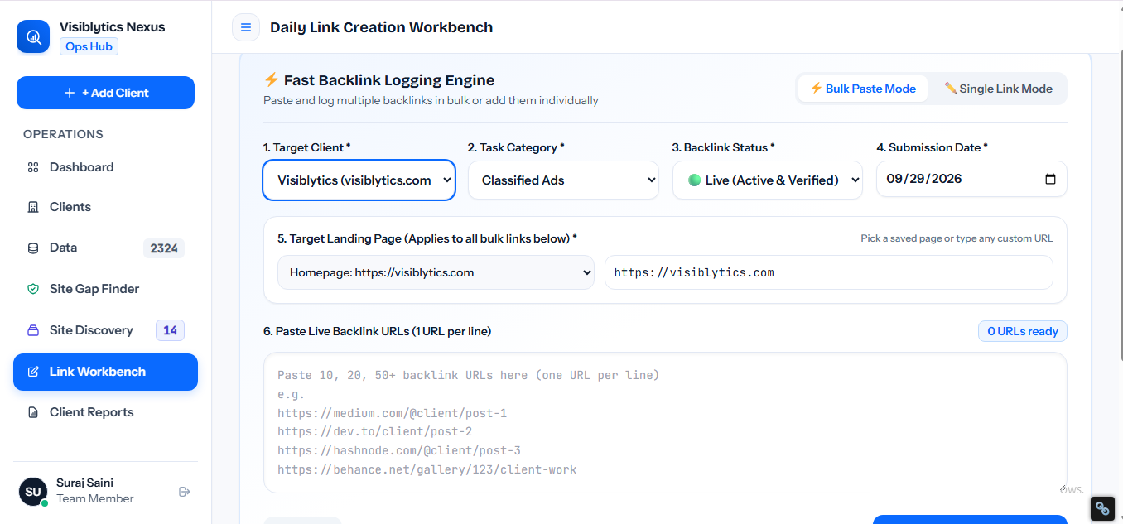Image resolution: width=1123 pixels, height=524 pixels.
Task: Switch to Single Link Mode
Action: point(998,89)
